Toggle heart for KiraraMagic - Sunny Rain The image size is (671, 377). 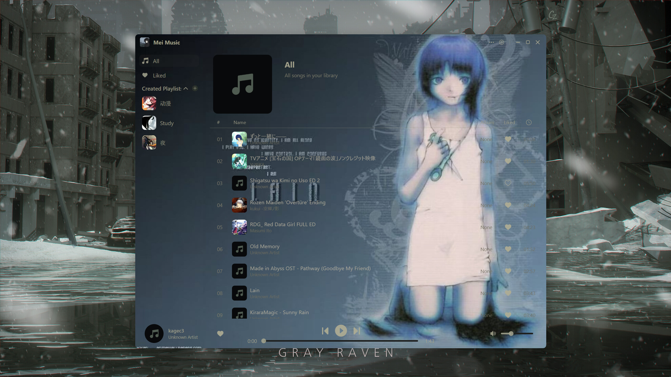click(x=508, y=315)
